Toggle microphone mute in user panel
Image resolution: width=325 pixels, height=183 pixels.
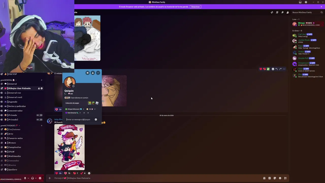25,178
